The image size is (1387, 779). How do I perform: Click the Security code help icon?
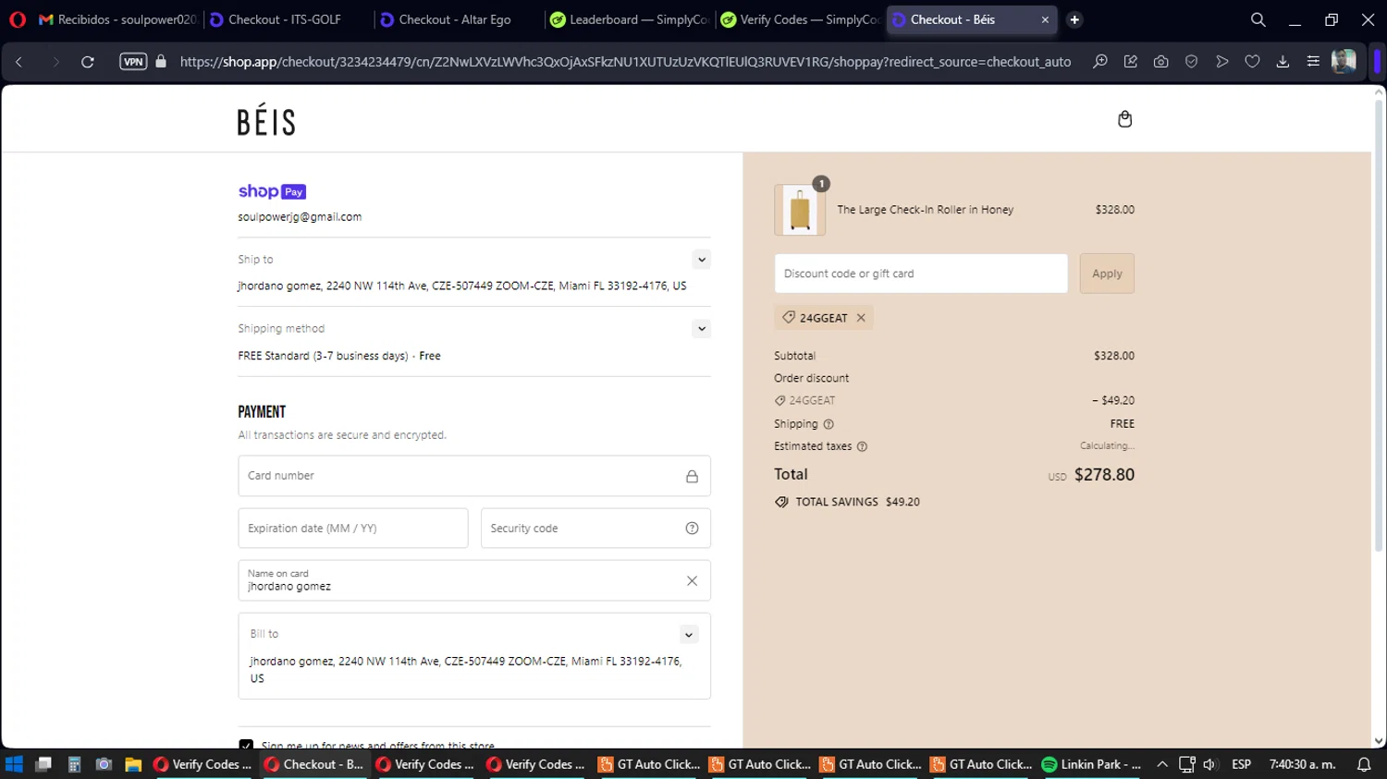coord(692,529)
